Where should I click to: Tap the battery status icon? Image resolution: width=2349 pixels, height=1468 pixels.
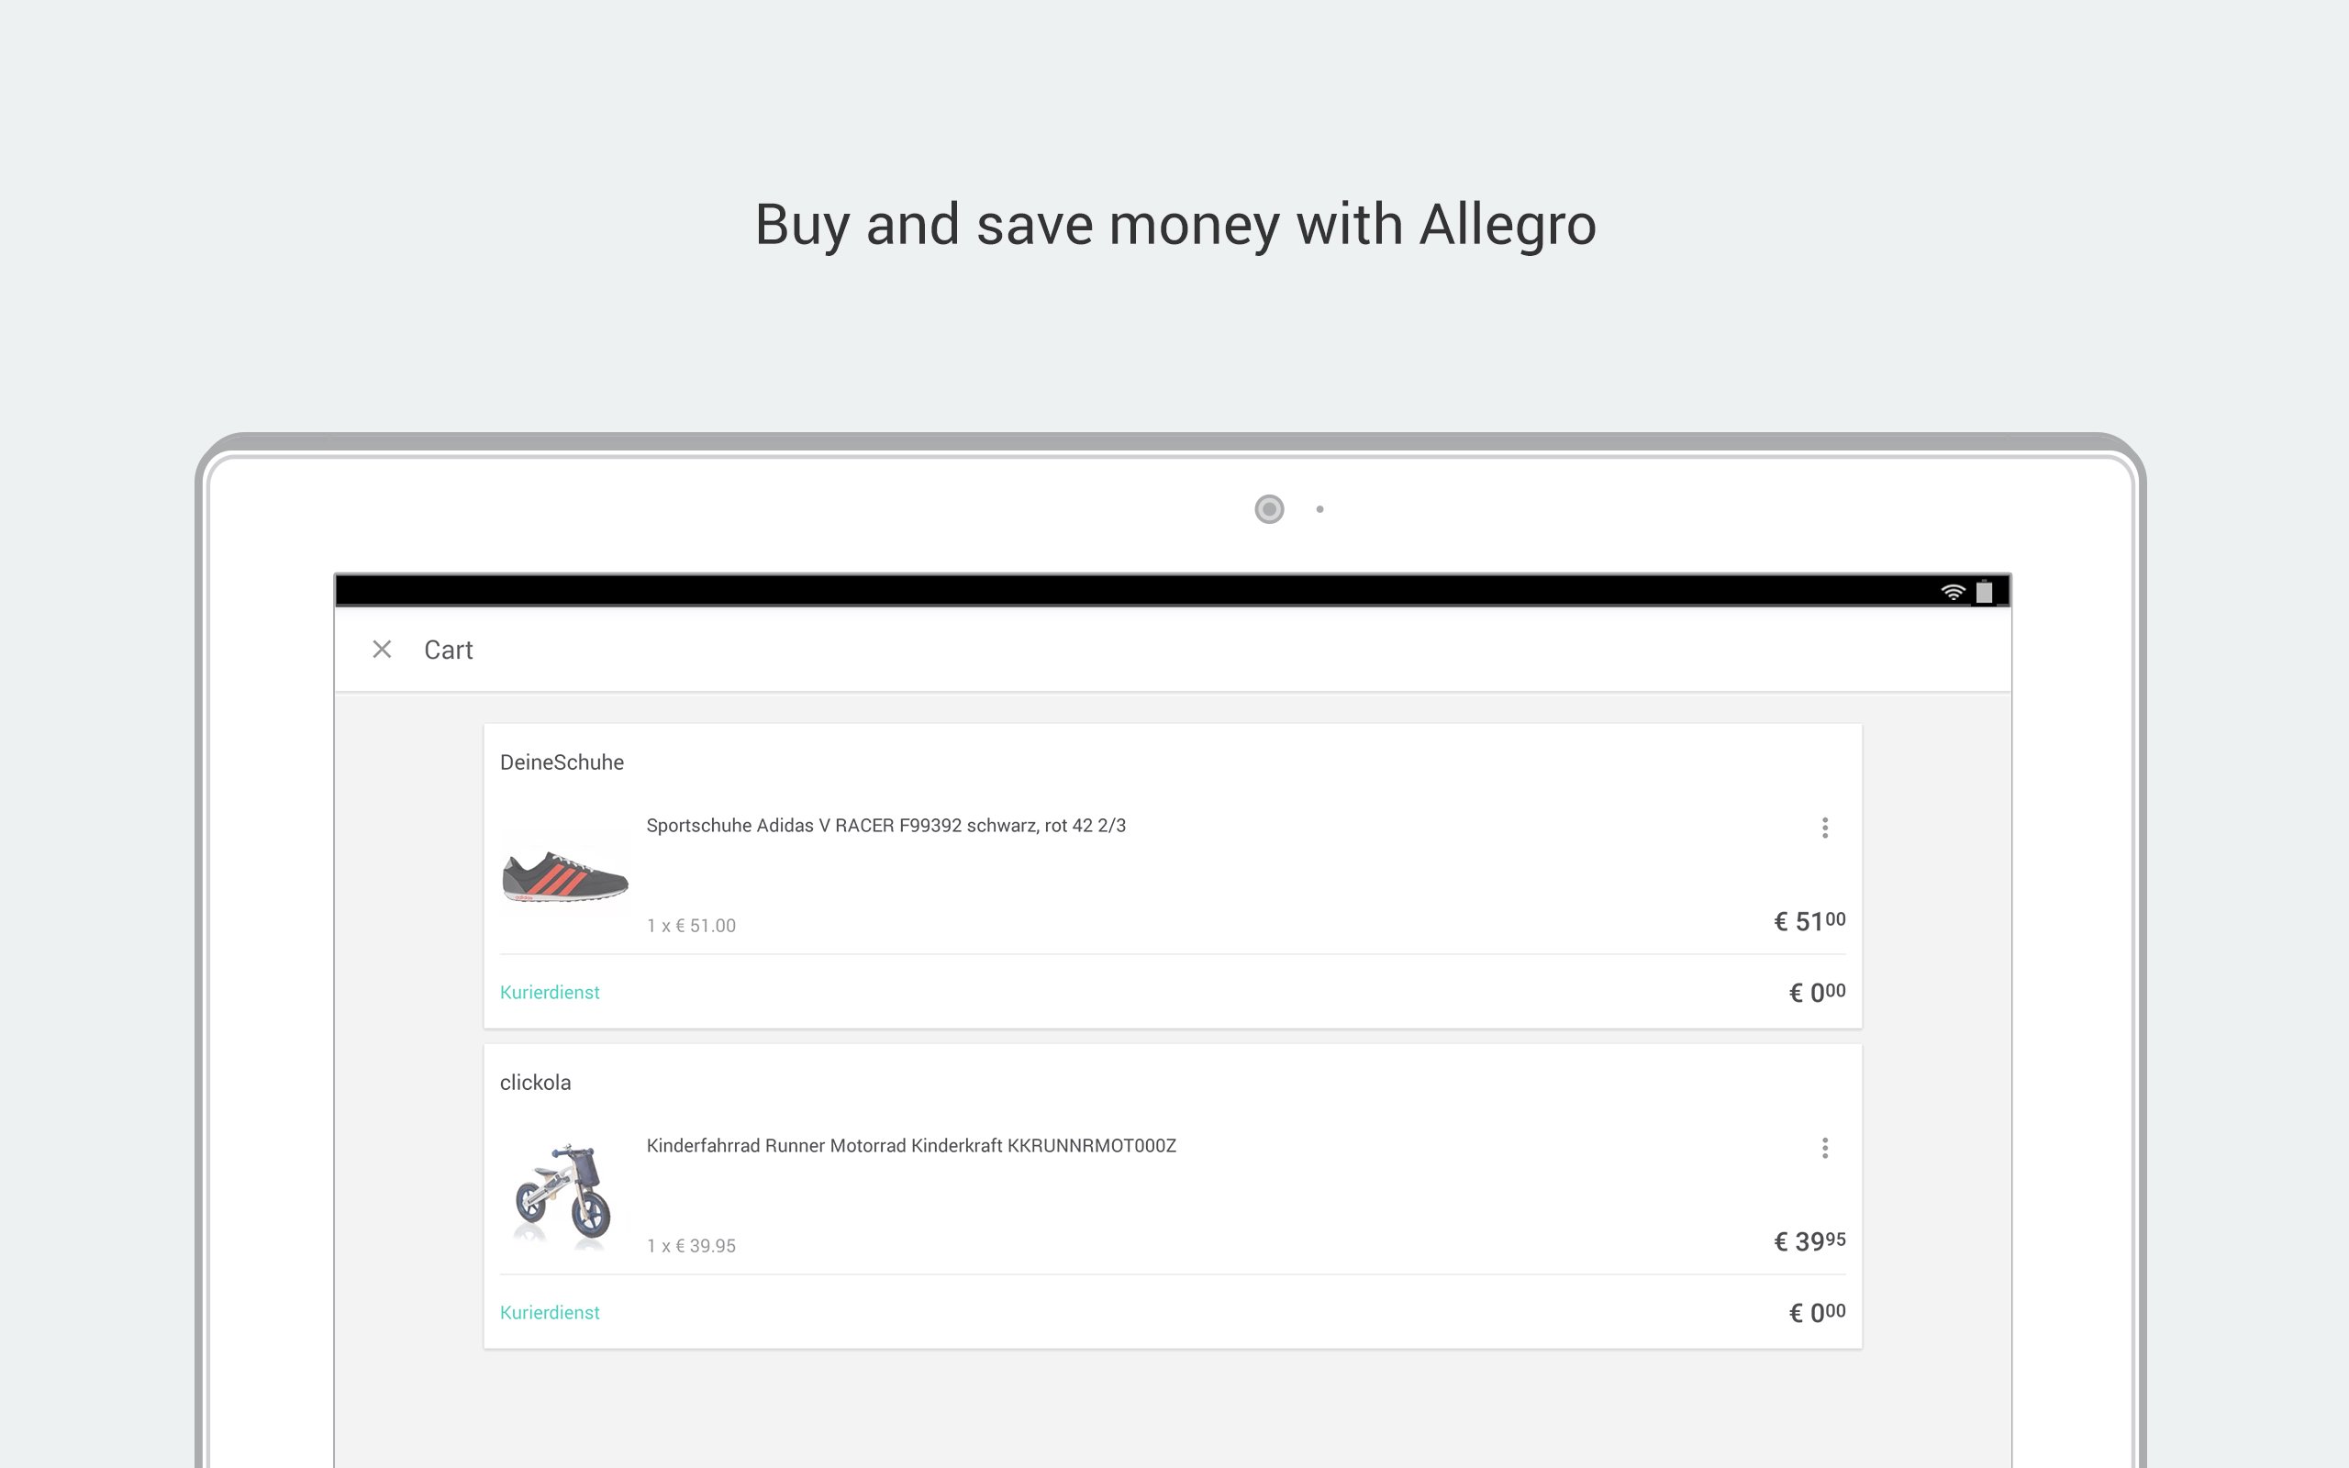(1984, 591)
